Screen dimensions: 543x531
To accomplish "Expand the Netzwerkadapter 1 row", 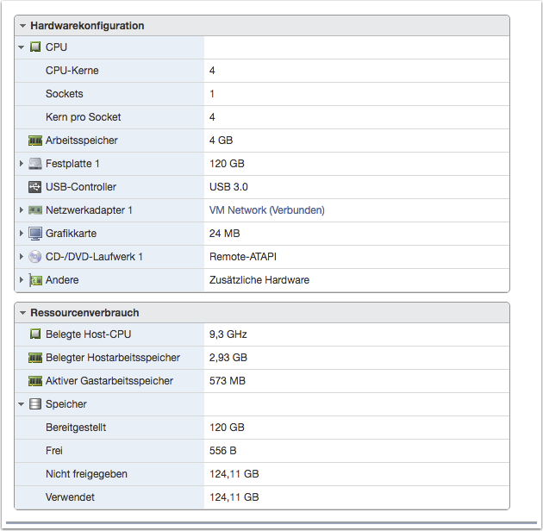I will pyautogui.click(x=22, y=210).
